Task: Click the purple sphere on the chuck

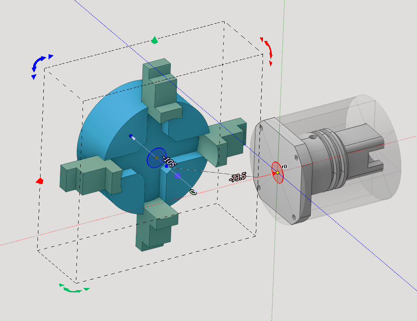Action: click(x=177, y=176)
